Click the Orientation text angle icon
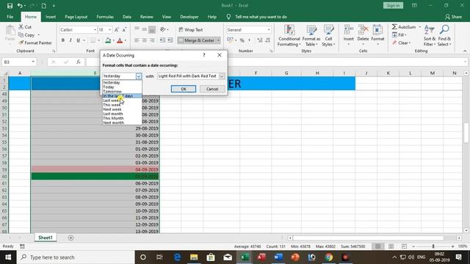 [x=163, y=29]
